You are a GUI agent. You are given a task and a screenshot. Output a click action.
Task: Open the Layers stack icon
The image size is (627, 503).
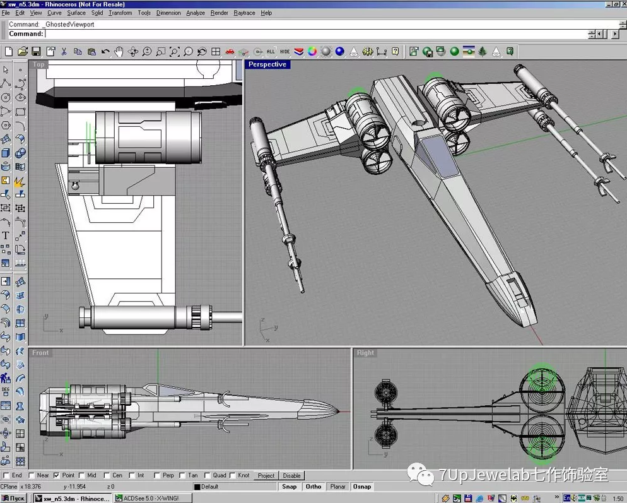[299, 52]
